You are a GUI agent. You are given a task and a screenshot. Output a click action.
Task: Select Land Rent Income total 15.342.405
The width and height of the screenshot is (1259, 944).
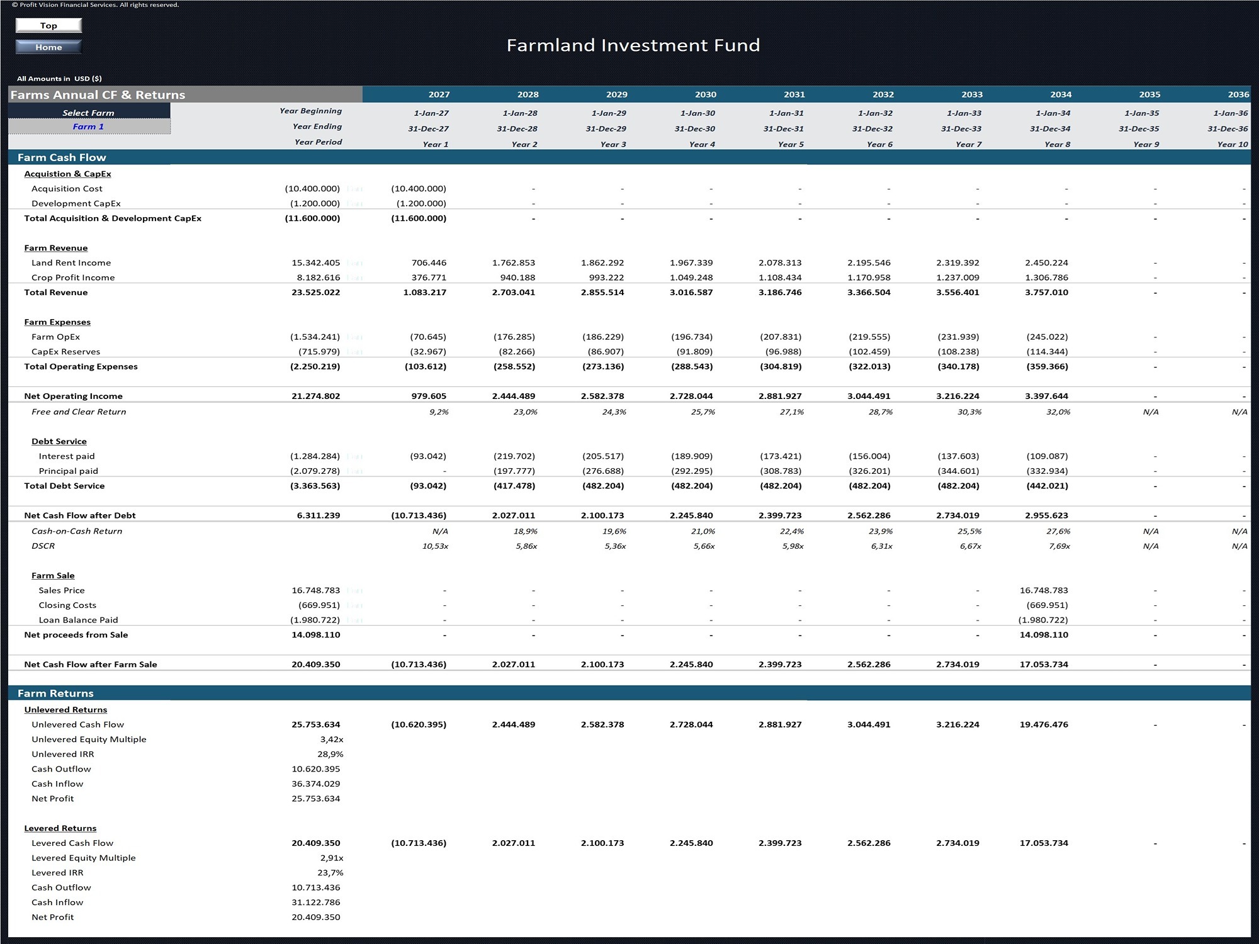(315, 262)
